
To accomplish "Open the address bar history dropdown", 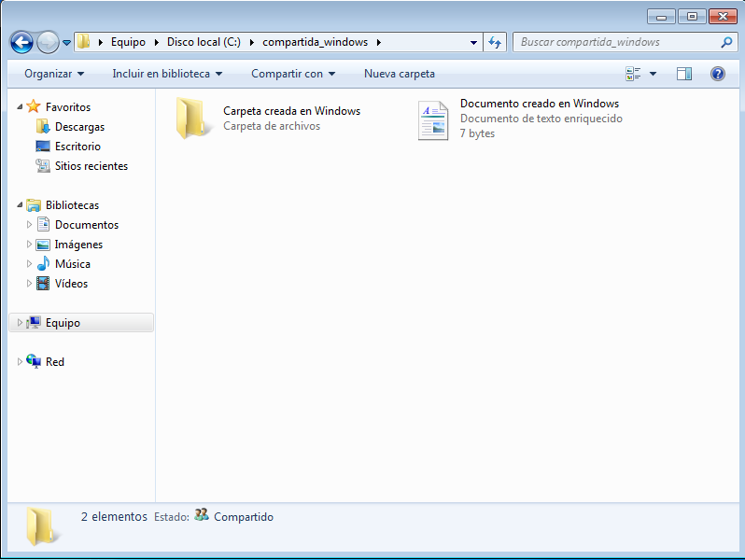I will click(473, 42).
